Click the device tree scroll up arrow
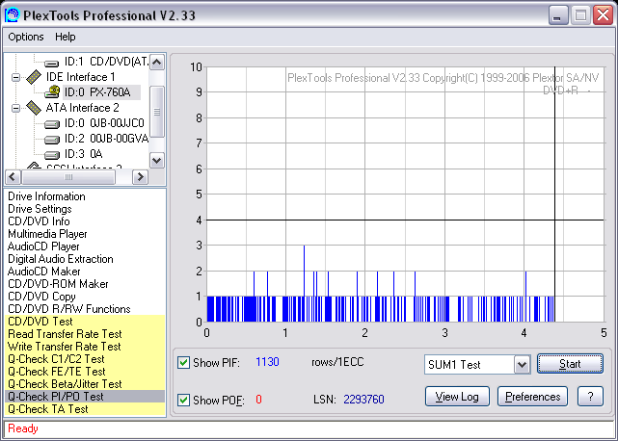 pyautogui.click(x=157, y=63)
